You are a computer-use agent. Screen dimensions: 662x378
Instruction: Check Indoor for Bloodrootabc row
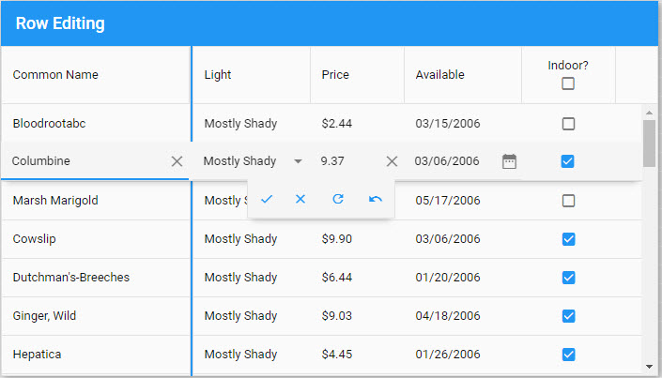(x=568, y=123)
